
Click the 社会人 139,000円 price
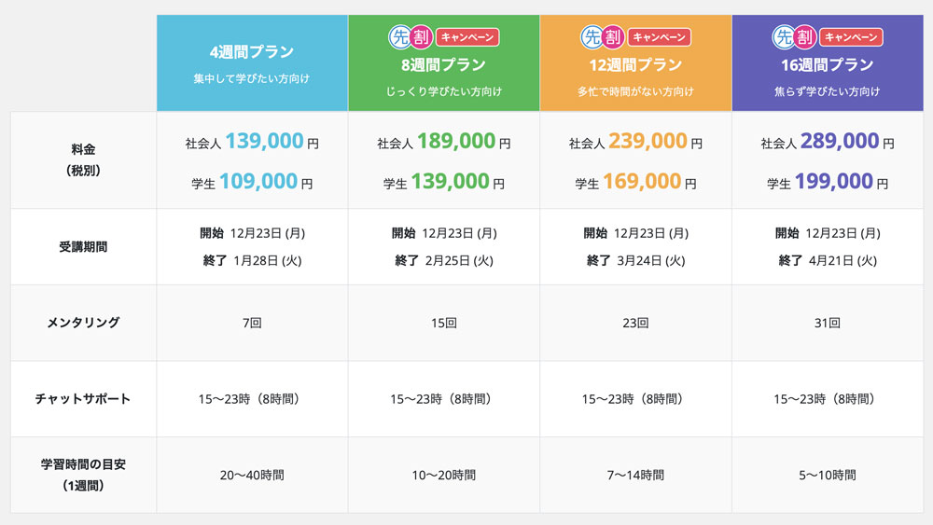click(x=252, y=142)
